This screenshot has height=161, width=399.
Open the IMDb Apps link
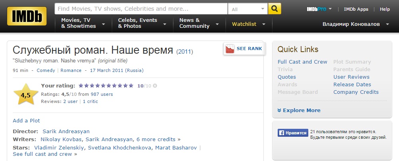(356, 9)
